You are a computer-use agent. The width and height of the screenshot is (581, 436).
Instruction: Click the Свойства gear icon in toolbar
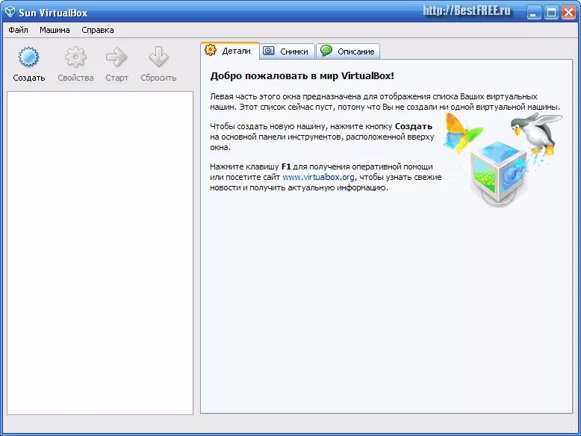[75, 57]
